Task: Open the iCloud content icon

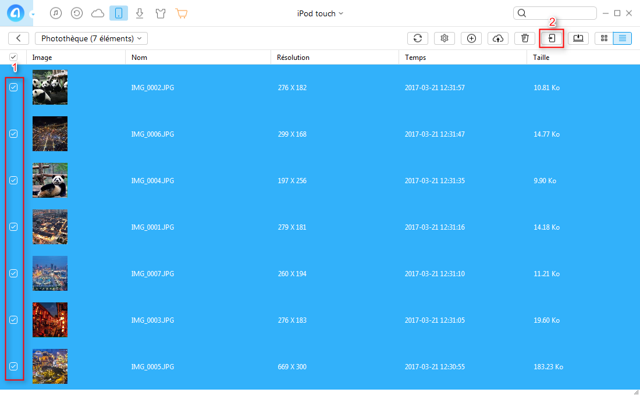Action: pyautogui.click(x=98, y=13)
